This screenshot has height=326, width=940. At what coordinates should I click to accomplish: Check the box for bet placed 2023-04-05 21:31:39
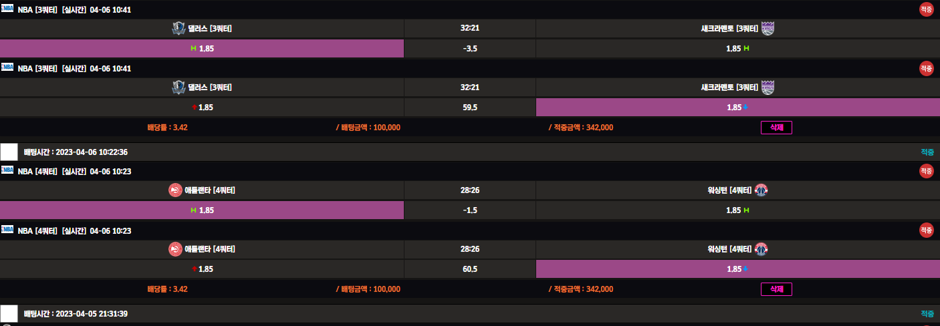tap(9, 313)
